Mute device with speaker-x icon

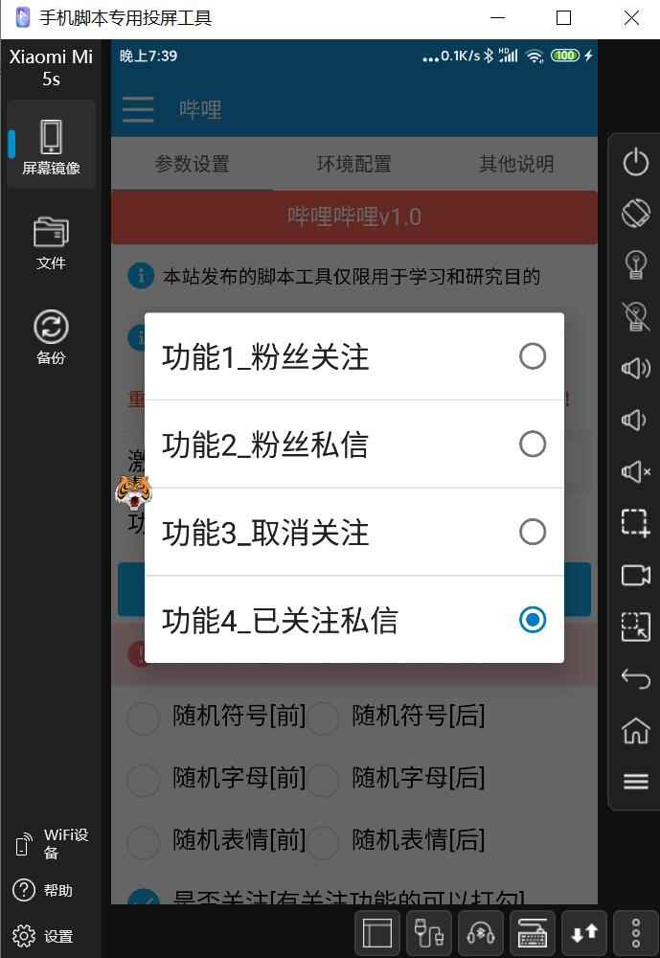tap(635, 471)
